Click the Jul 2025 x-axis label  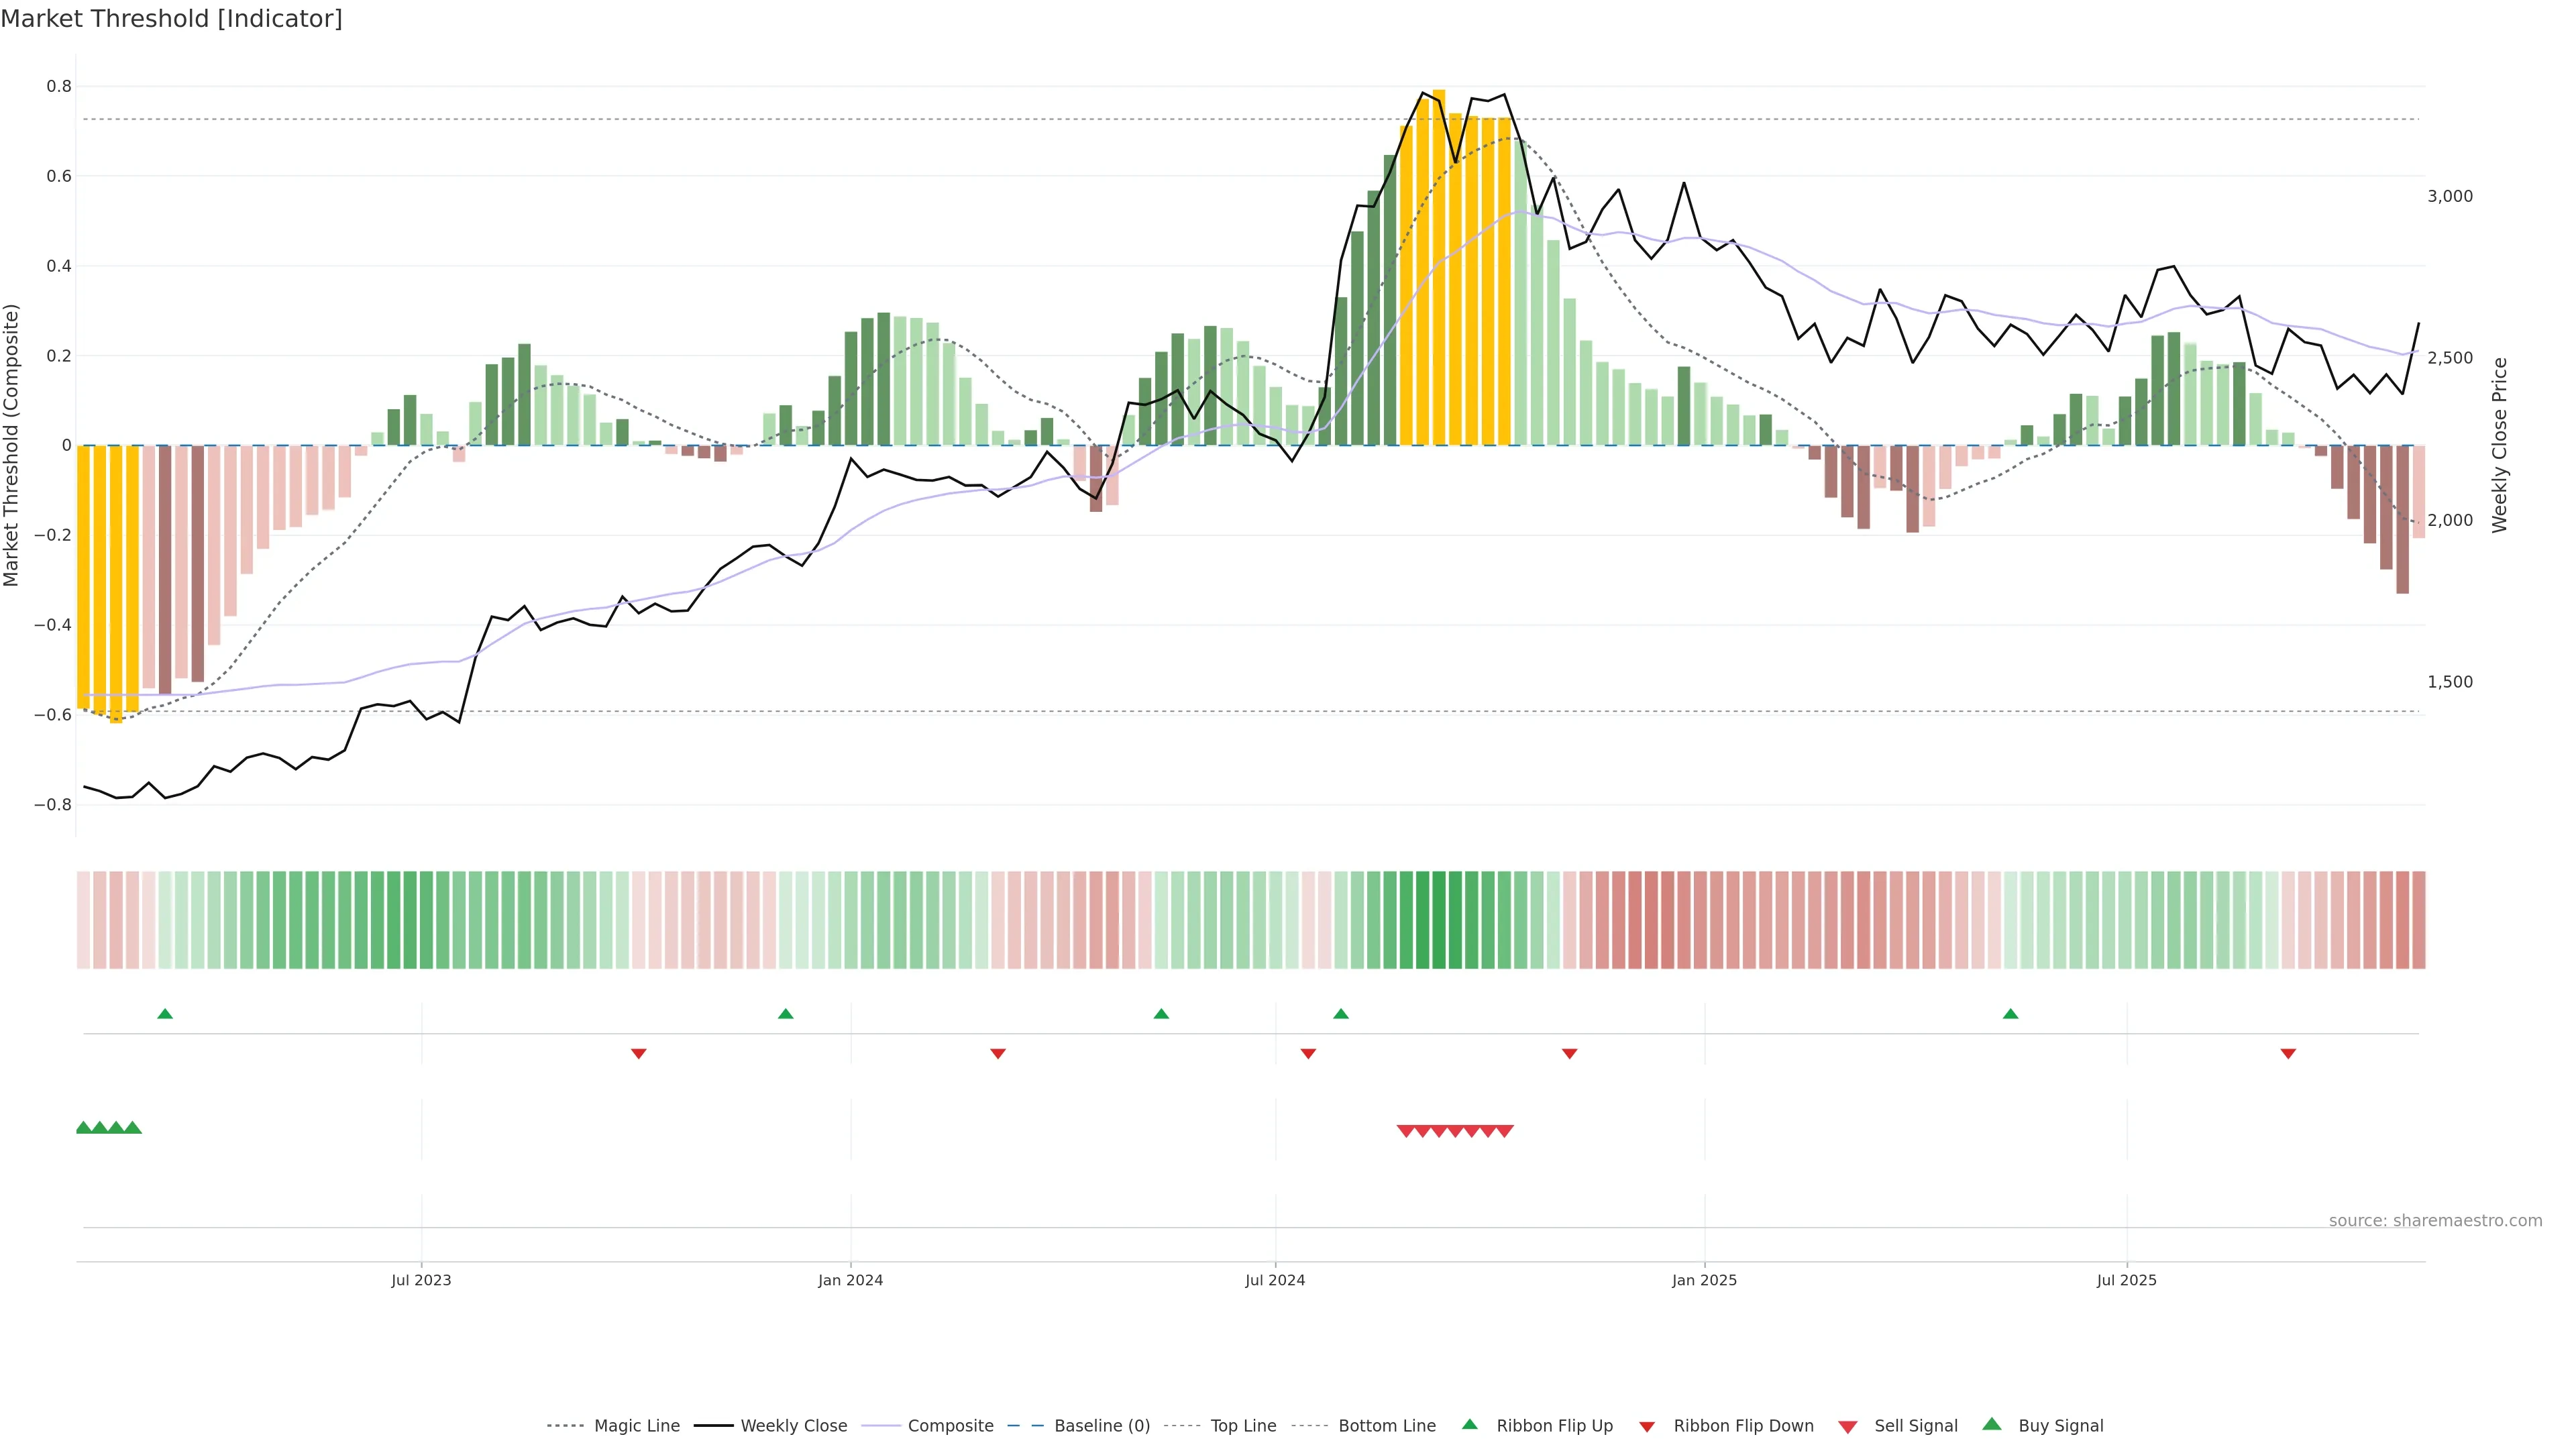[x=2126, y=1280]
